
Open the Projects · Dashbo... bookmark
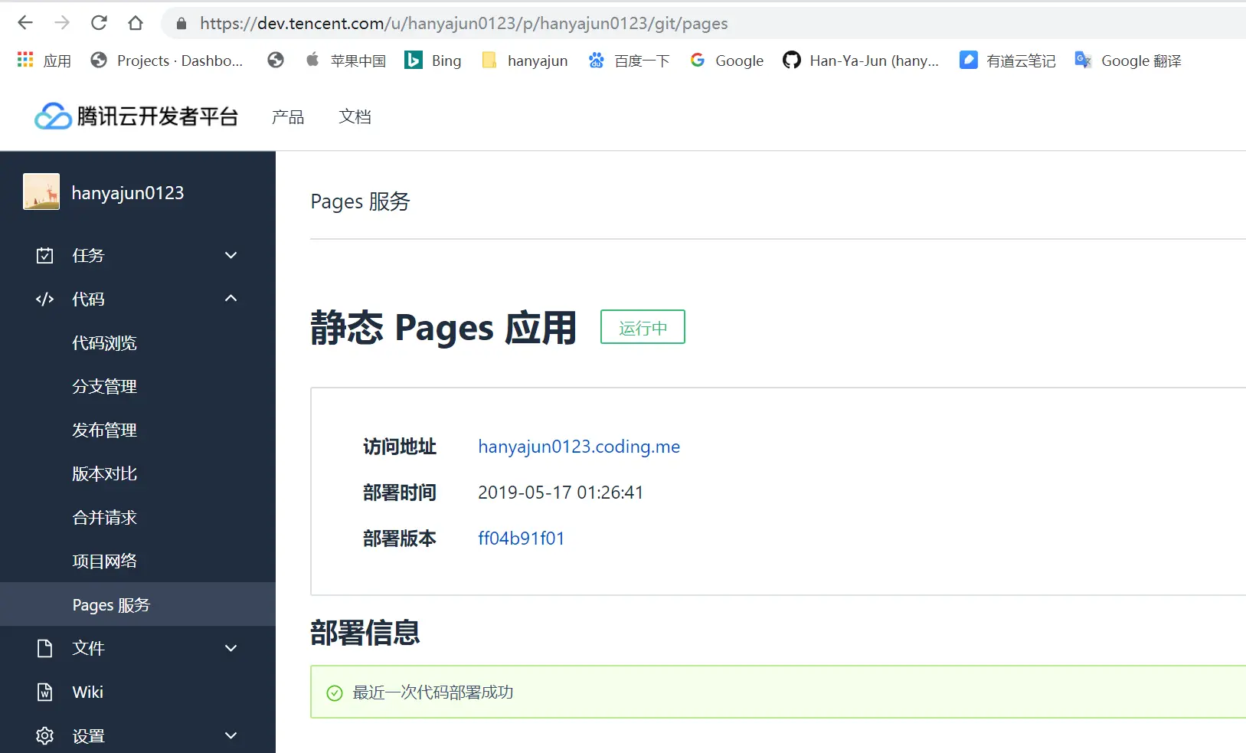tap(166, 61)
